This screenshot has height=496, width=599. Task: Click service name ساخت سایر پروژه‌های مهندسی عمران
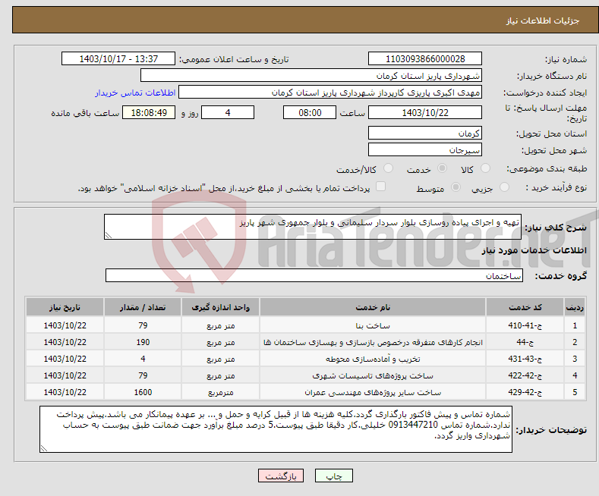pyautogui.click(x=373, y=392)
